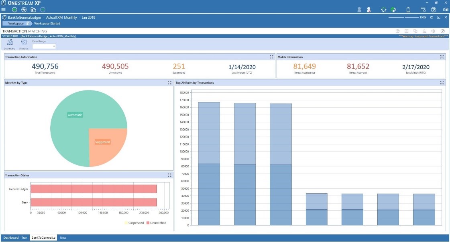Click the green refresh application icon
This screenshot has height=242, width=450.
[393, 10]
